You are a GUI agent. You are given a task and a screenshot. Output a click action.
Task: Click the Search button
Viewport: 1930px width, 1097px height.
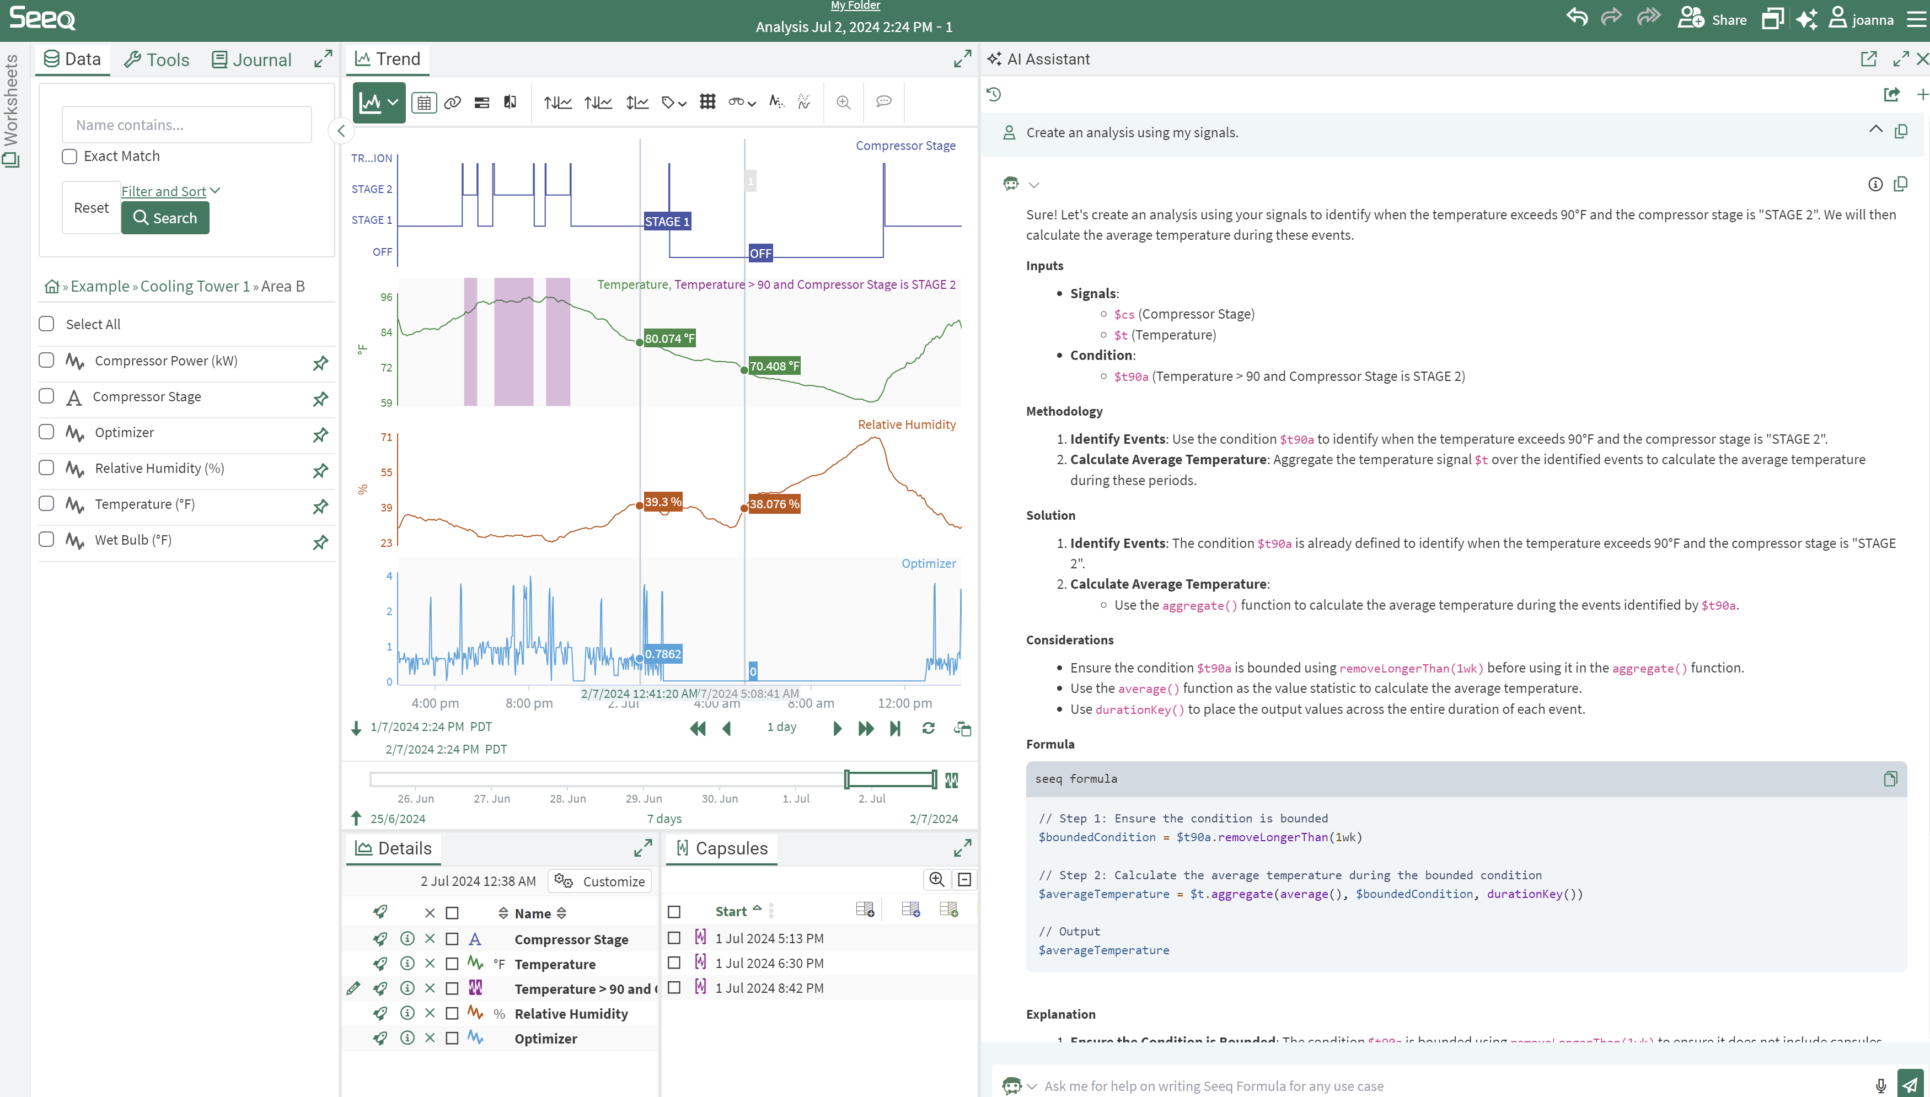coord(165,218)
